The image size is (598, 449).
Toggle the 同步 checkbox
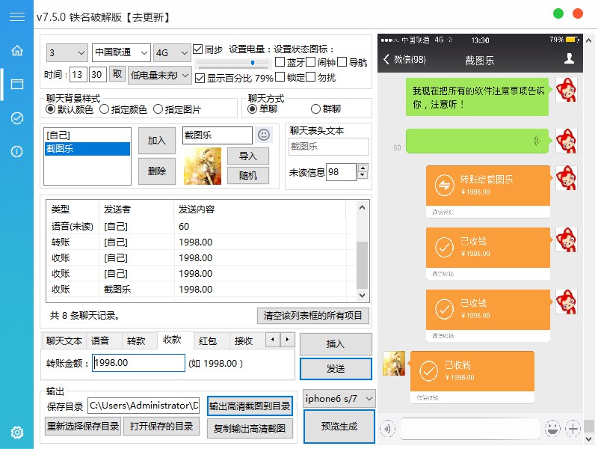[197, 49]
